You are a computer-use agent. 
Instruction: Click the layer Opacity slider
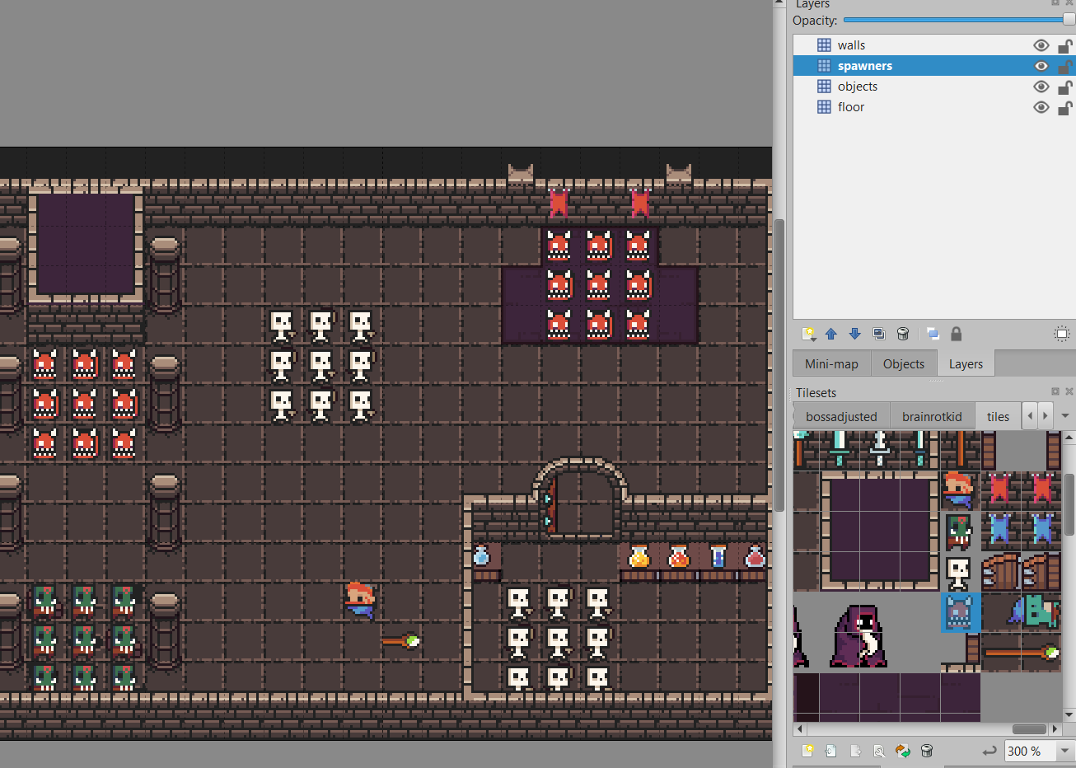pos(956,20)
